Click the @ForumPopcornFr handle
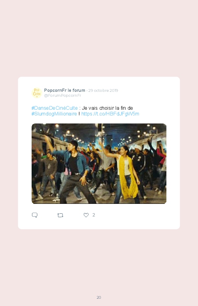Viewport: 198px width, 306px height. pyautogui.click(x=62, y=95)
